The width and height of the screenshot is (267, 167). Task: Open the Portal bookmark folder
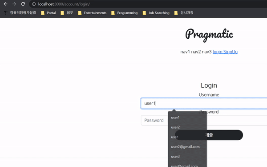(49, 13)
